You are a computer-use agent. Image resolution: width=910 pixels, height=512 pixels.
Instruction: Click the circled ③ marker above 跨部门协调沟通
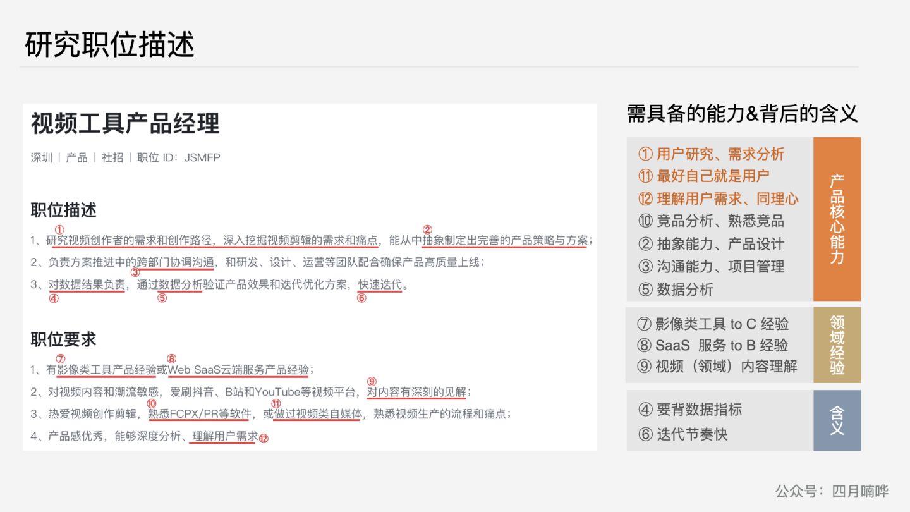coord(136,271)
